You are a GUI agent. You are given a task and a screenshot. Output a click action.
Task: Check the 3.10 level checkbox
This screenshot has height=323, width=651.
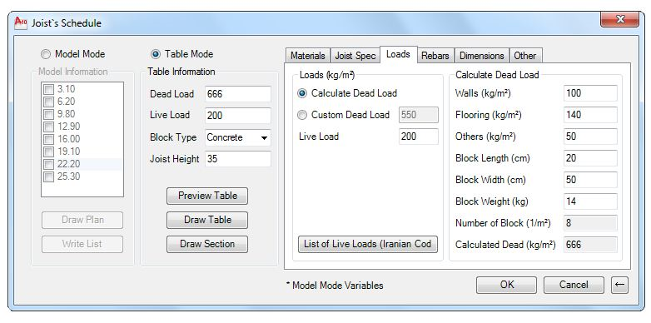point(48,89)
